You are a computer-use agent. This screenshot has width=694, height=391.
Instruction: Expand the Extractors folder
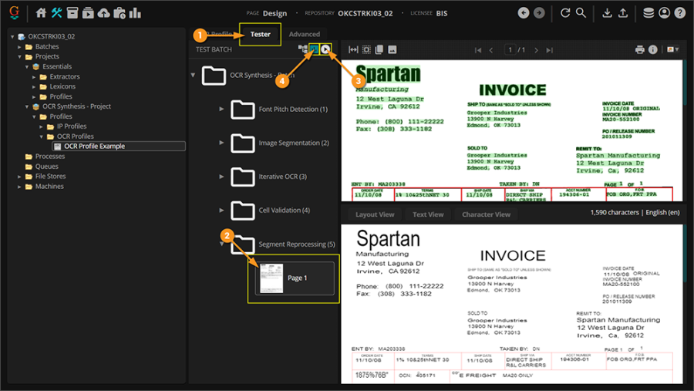(34, 76)
